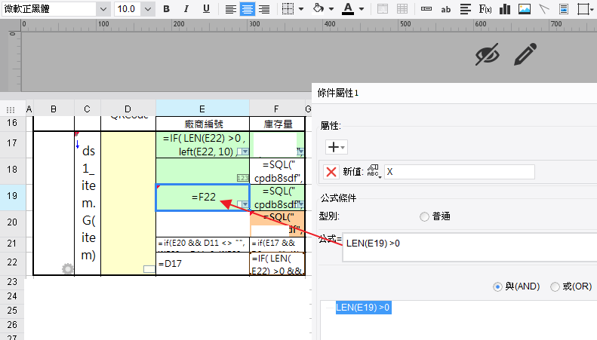Apply underline formatting
Image resolution: width=597 pixels, height=340 pixels.
[207, 9]
